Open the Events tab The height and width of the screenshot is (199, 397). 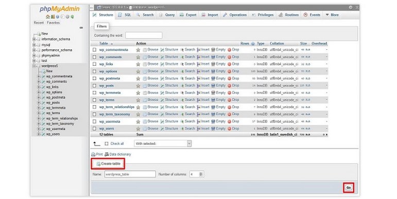coord(312,15)
